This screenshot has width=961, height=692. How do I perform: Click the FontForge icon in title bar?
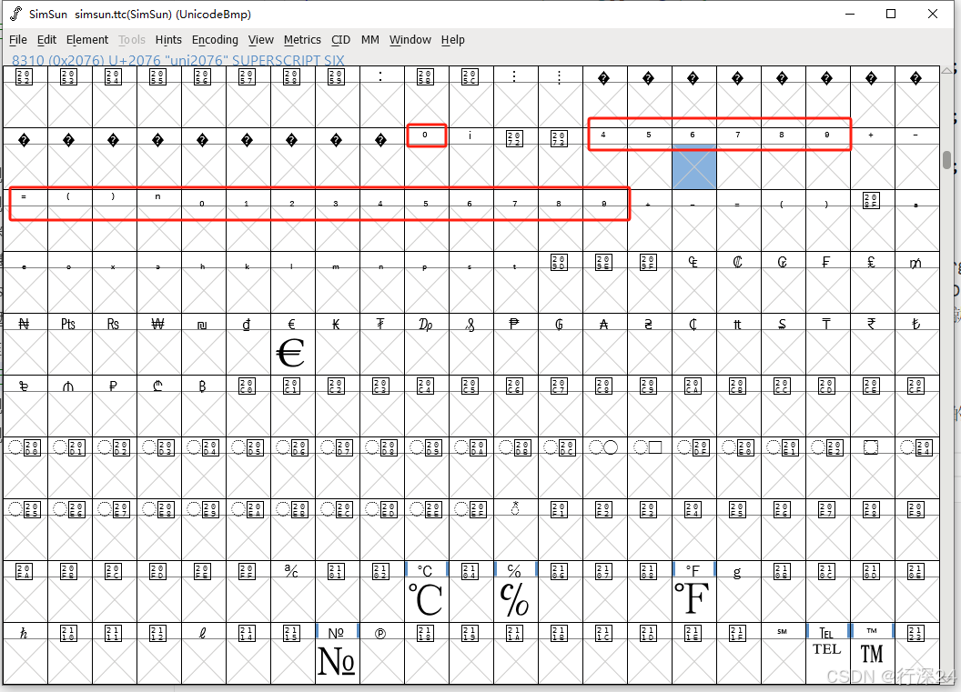tap(15, 14)
